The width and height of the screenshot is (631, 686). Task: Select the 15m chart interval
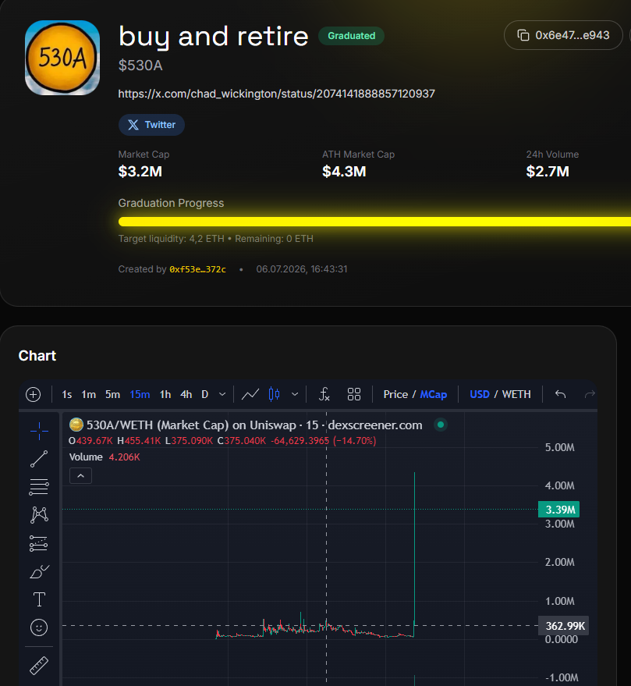140,394
